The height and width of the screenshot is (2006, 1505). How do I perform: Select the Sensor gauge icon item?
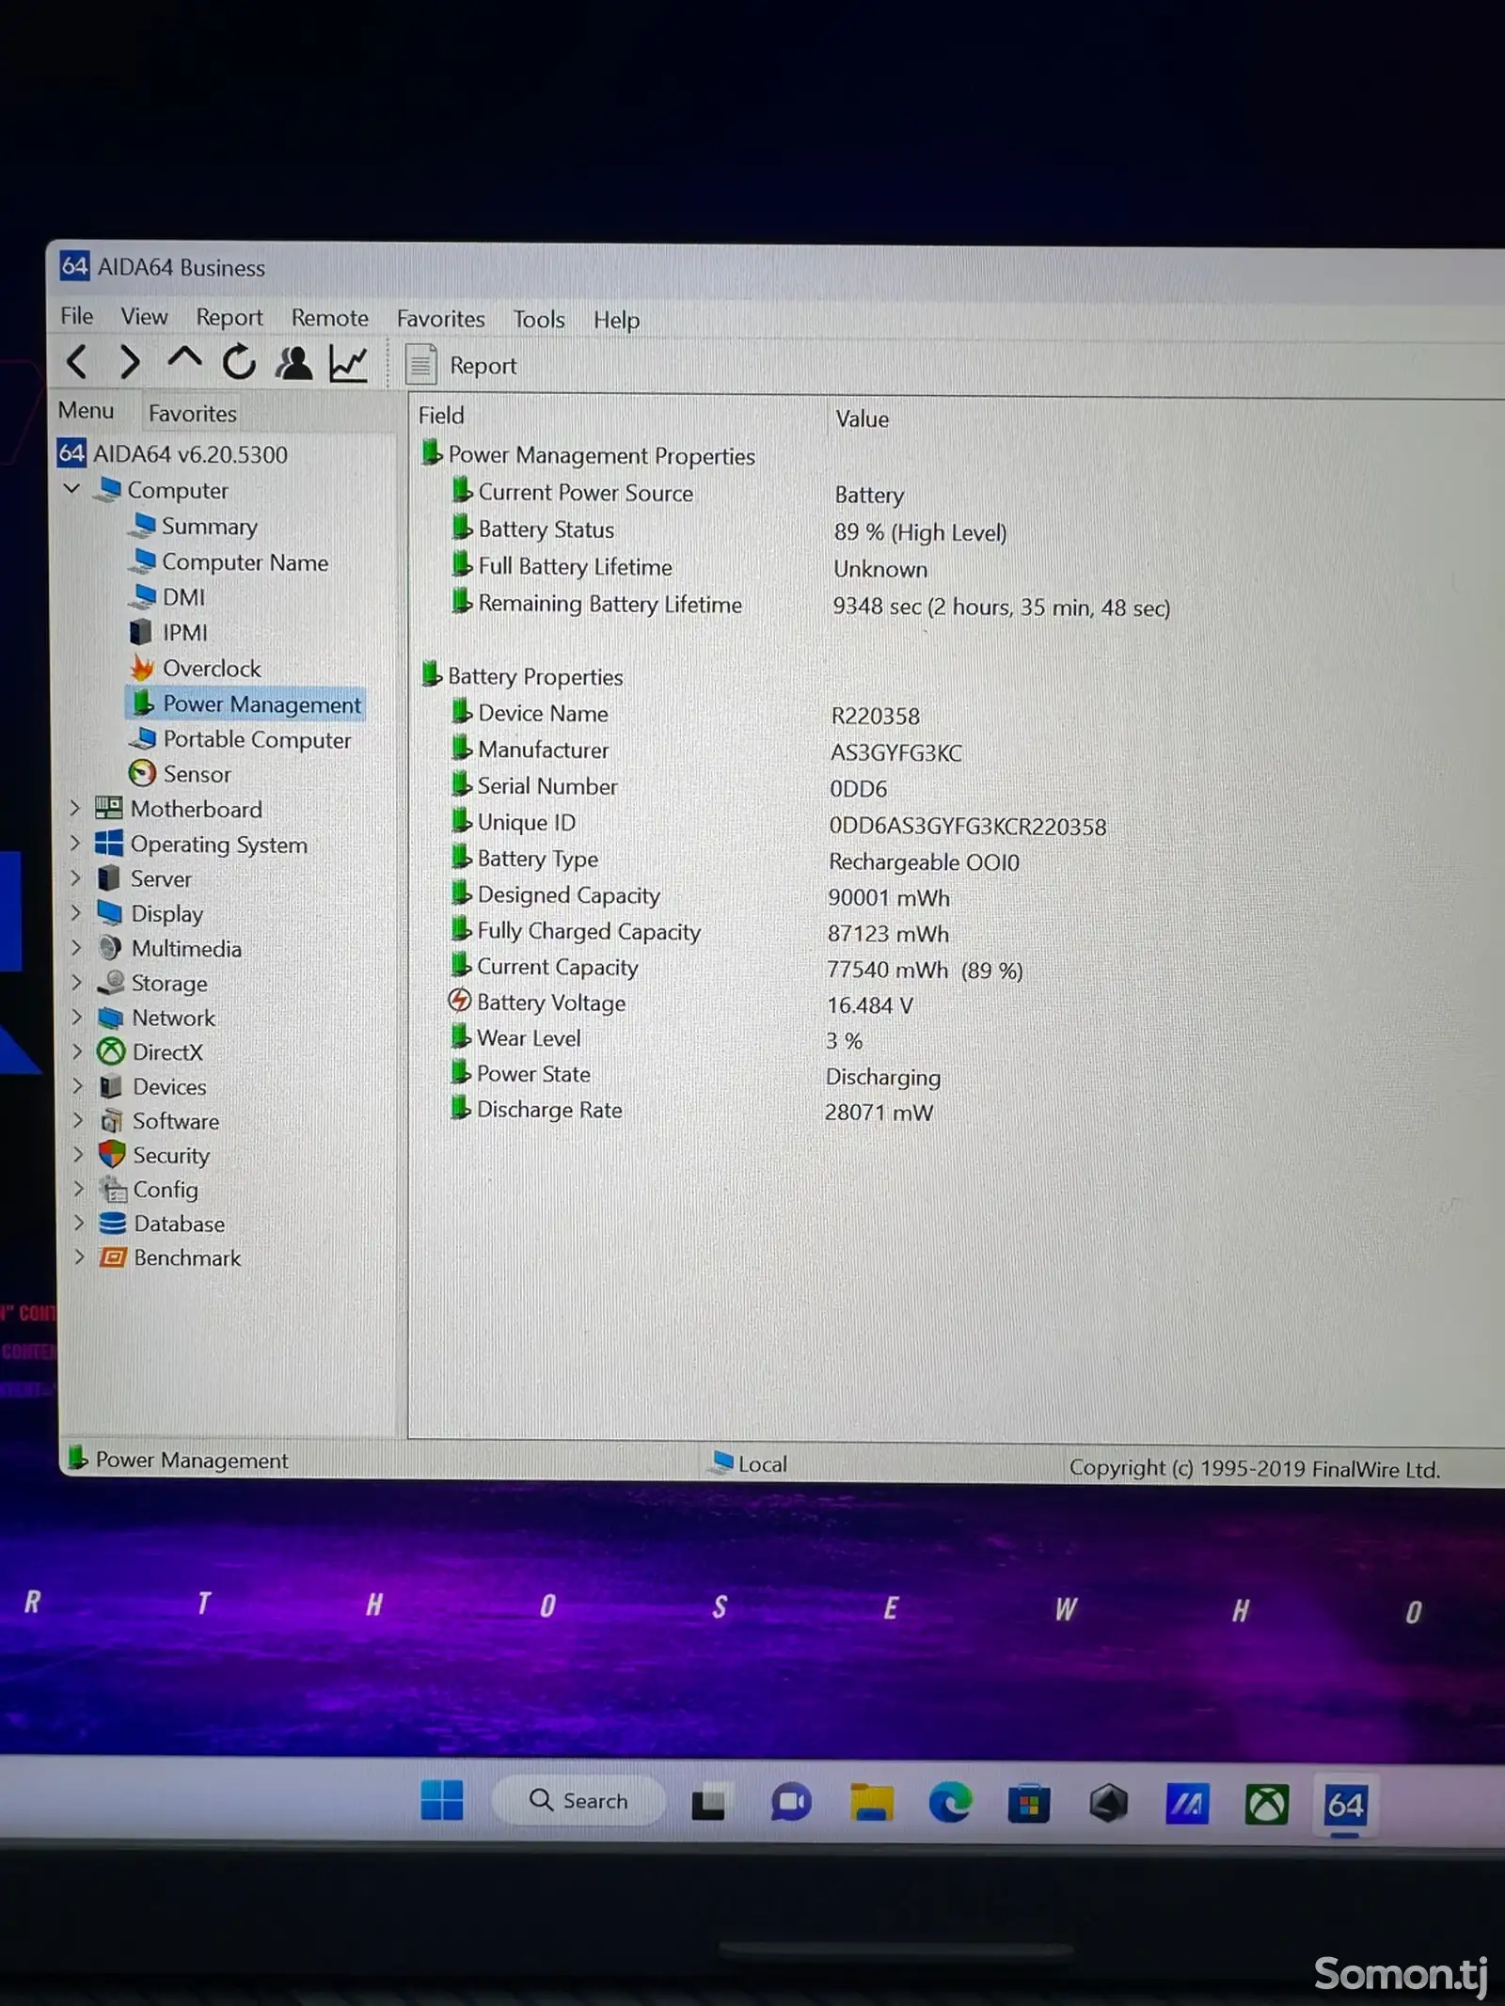142,773
